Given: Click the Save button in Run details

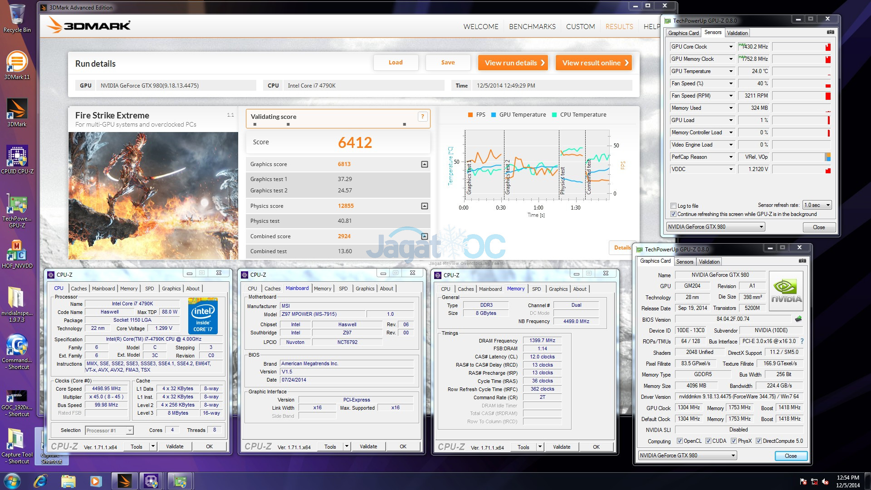Looking at the screenshot, I should pos(448,63).
